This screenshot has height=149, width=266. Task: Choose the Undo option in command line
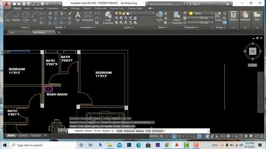pos(120,131)
